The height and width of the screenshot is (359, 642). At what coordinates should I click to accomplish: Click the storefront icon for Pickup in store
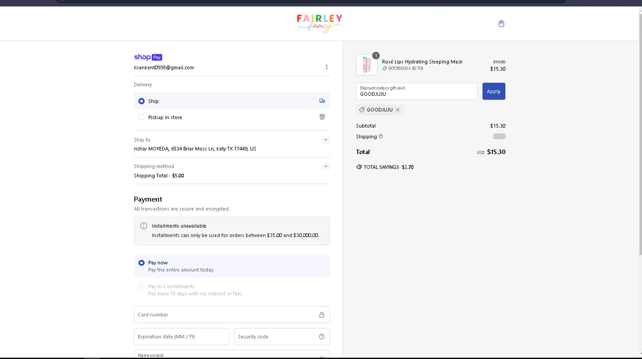(x=322, y=117)
